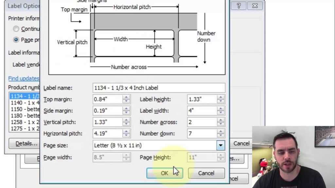Click the Find updates link
335x188 pixels.
(23, 78)
